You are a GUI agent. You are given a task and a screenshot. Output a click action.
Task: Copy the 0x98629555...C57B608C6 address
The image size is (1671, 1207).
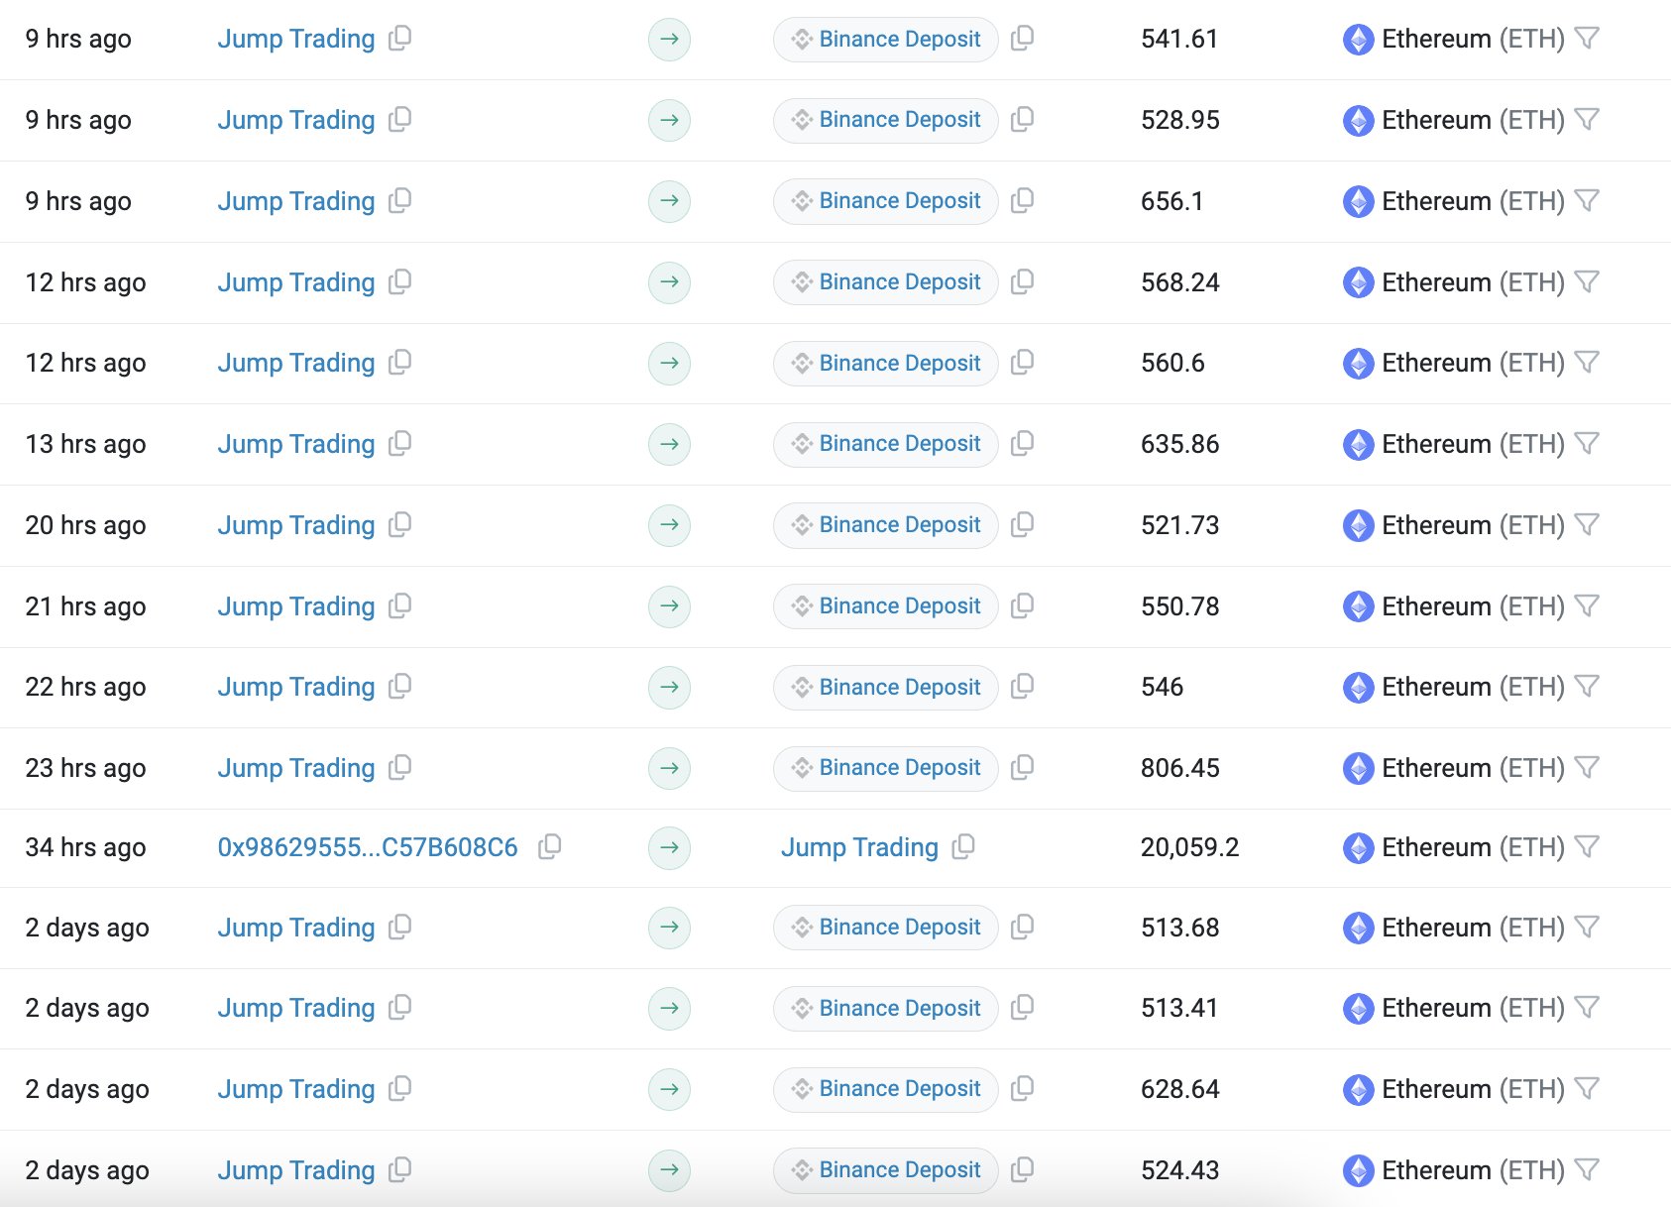click(x=550, y=847)
